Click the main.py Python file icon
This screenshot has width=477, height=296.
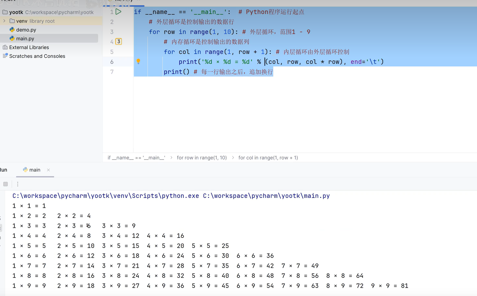coord(12,38)
